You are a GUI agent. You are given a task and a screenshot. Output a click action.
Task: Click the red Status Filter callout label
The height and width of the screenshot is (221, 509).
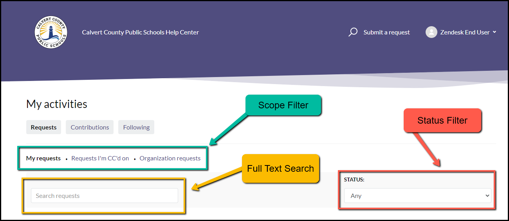(442, 120)
